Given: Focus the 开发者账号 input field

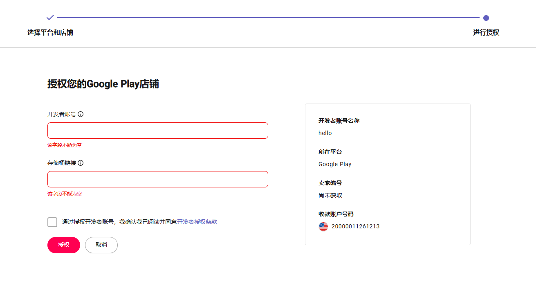Looking at the screenshot, I should [x=157, y=131].
